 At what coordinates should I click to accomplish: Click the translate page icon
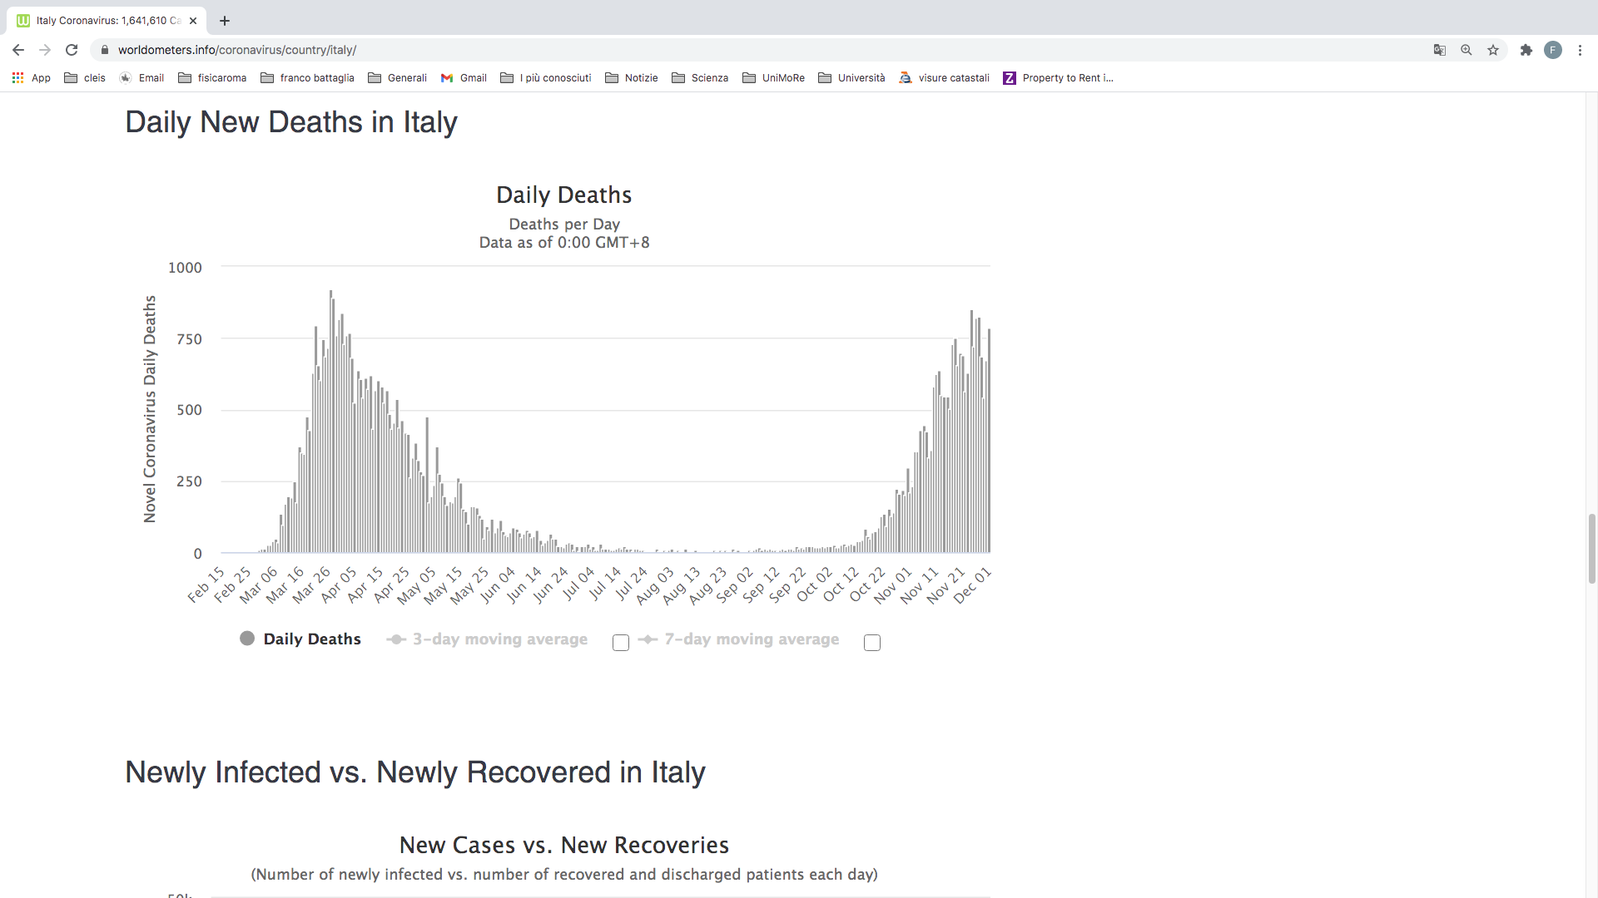pyautogui.click(x=1440, y=50)
